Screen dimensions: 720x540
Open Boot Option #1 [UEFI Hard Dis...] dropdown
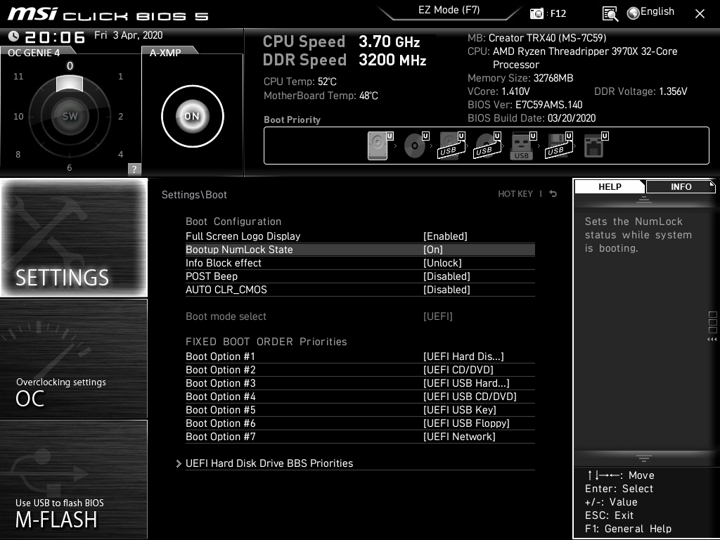point(463,356)
